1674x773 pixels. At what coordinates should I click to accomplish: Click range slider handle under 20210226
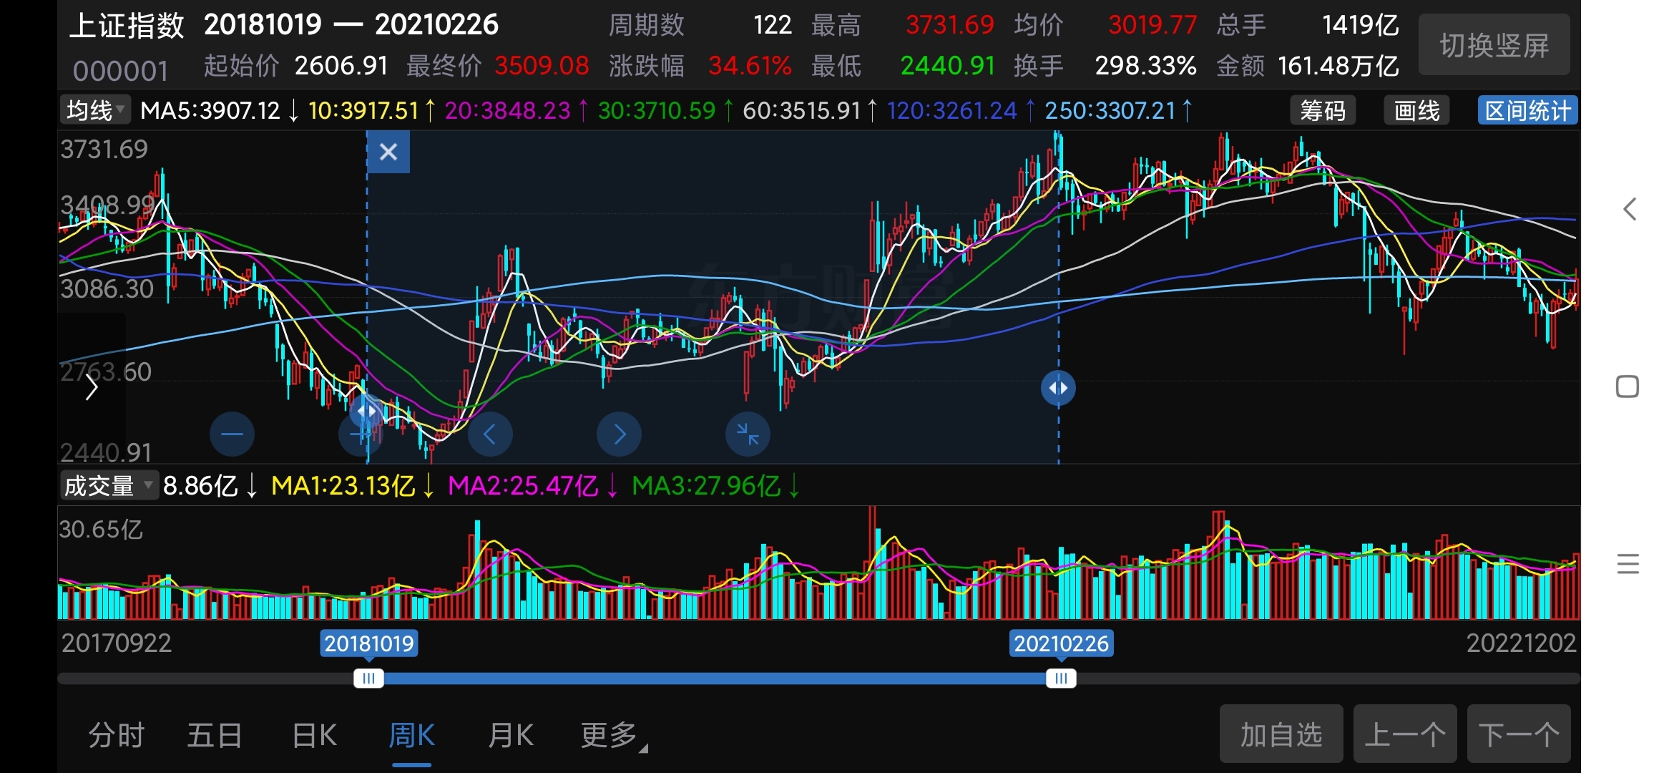tap(1061, 678)
